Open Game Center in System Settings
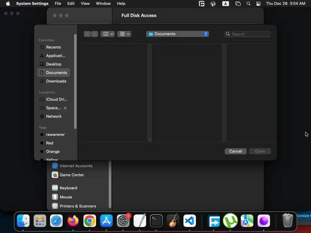The image size is (311, 233). [68, 175]
